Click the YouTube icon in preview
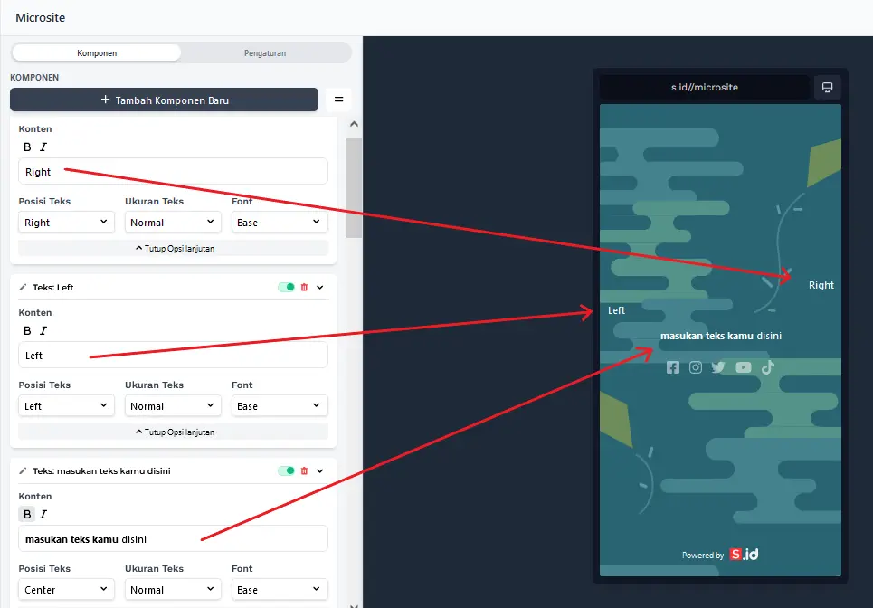The width and height of the screenshot is (873, 608). click(x=743, y=367)
